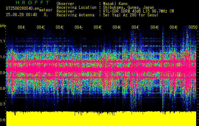Click the 1.1 kHz axis label
Image resolution: width=199 pixels, height=126 pixels.
(3, 41)
